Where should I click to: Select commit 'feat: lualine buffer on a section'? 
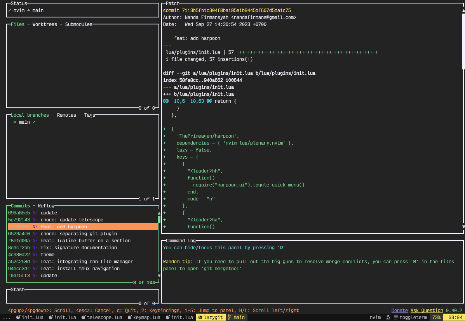(x=83, y=240)
